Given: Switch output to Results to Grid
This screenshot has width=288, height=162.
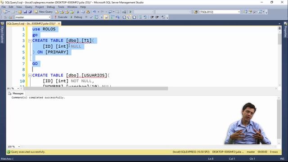Looking at the screenshot, I should click(x=129, y=17).
